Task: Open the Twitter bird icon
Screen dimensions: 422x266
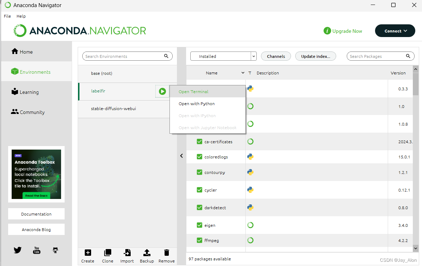Action: click(18, 250)
